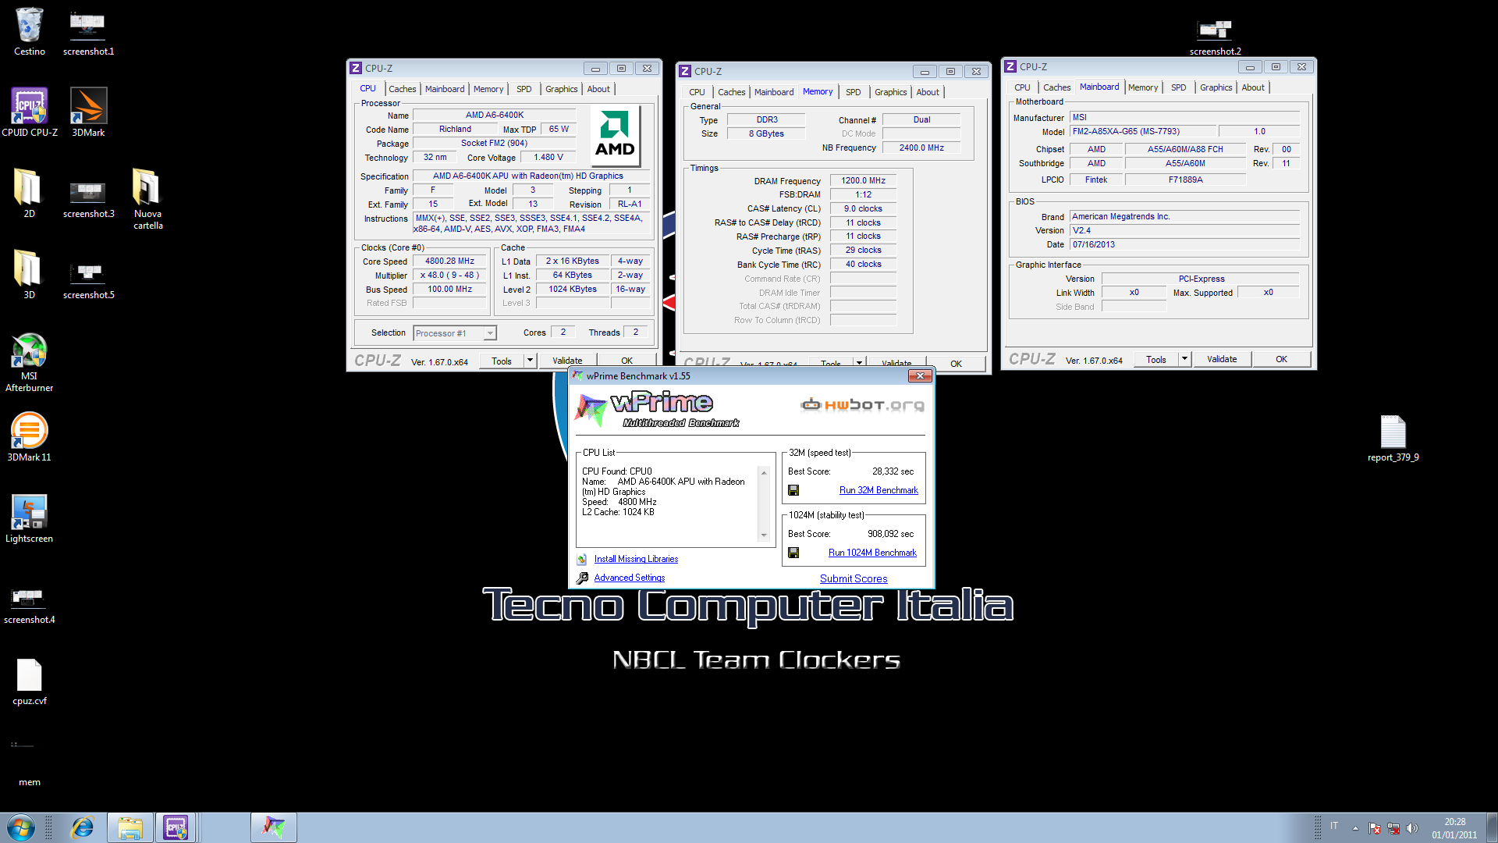Expand Tools dropdown arrow in Memory window
The height and width of the screenshot is (843, 1498).
(860, 363)
